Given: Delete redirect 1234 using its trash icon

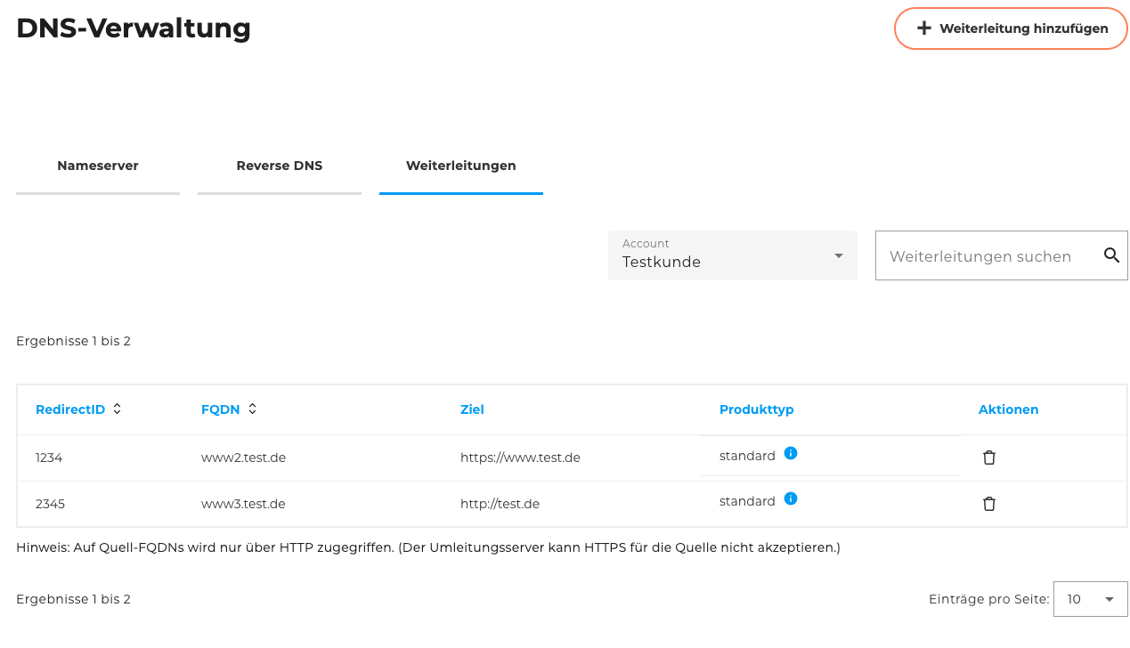Looking at the screenshot, I should tap(988, 457).
